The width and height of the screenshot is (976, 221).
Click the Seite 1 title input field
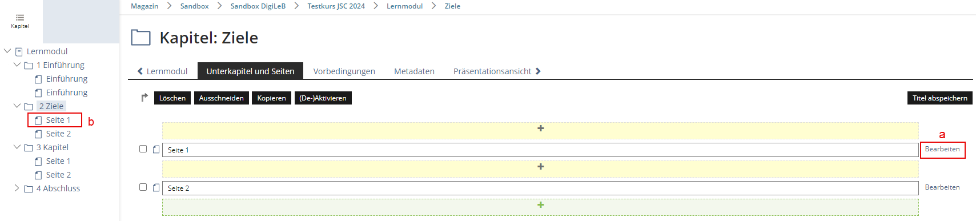pos(540,150)
